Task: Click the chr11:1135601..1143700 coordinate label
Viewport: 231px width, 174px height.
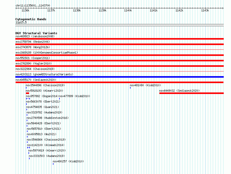Action: pyautogui.click(x=33, y=5)
